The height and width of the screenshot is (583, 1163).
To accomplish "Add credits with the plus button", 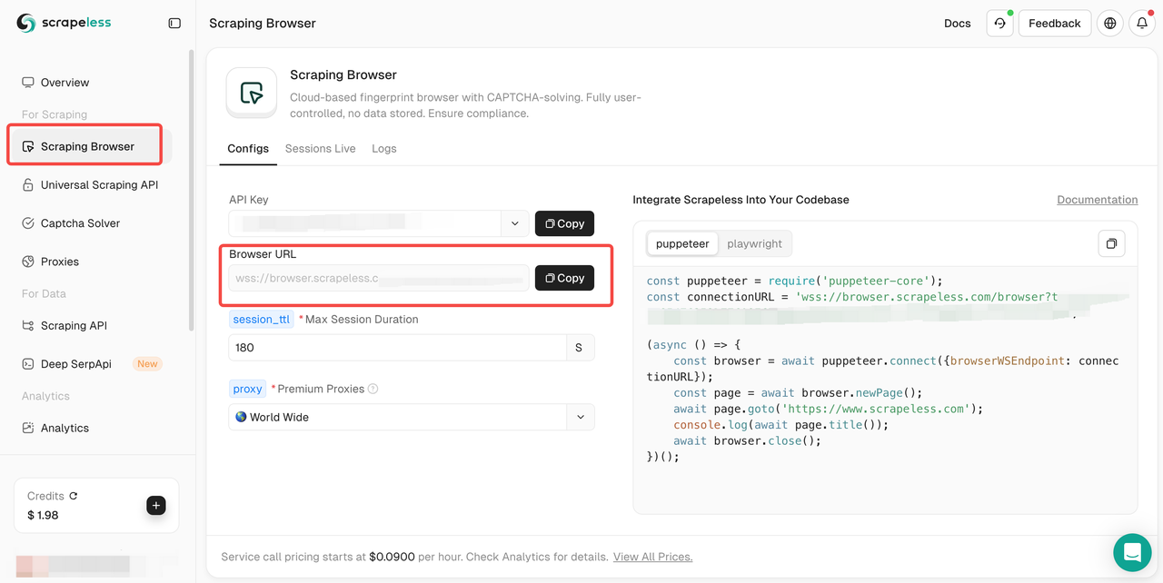I will coord(156,506).
